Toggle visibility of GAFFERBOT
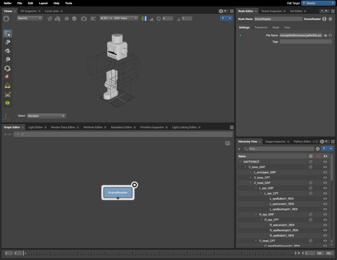The height and width of the screenshot is (260, 337). pos(325,162)
